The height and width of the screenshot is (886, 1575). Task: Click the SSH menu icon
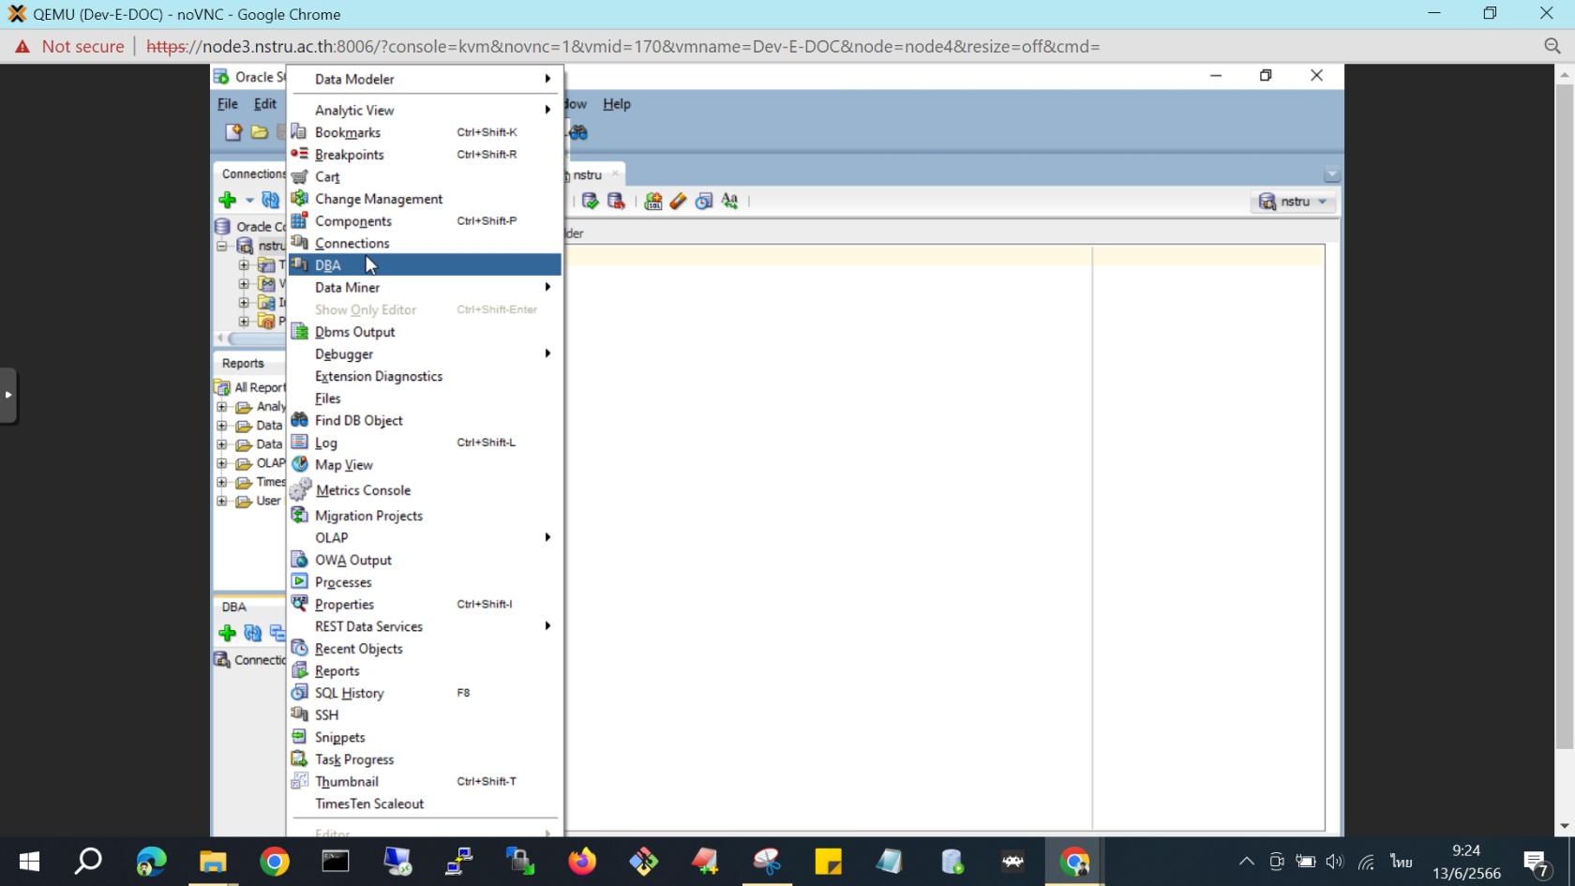click(299, 714)
